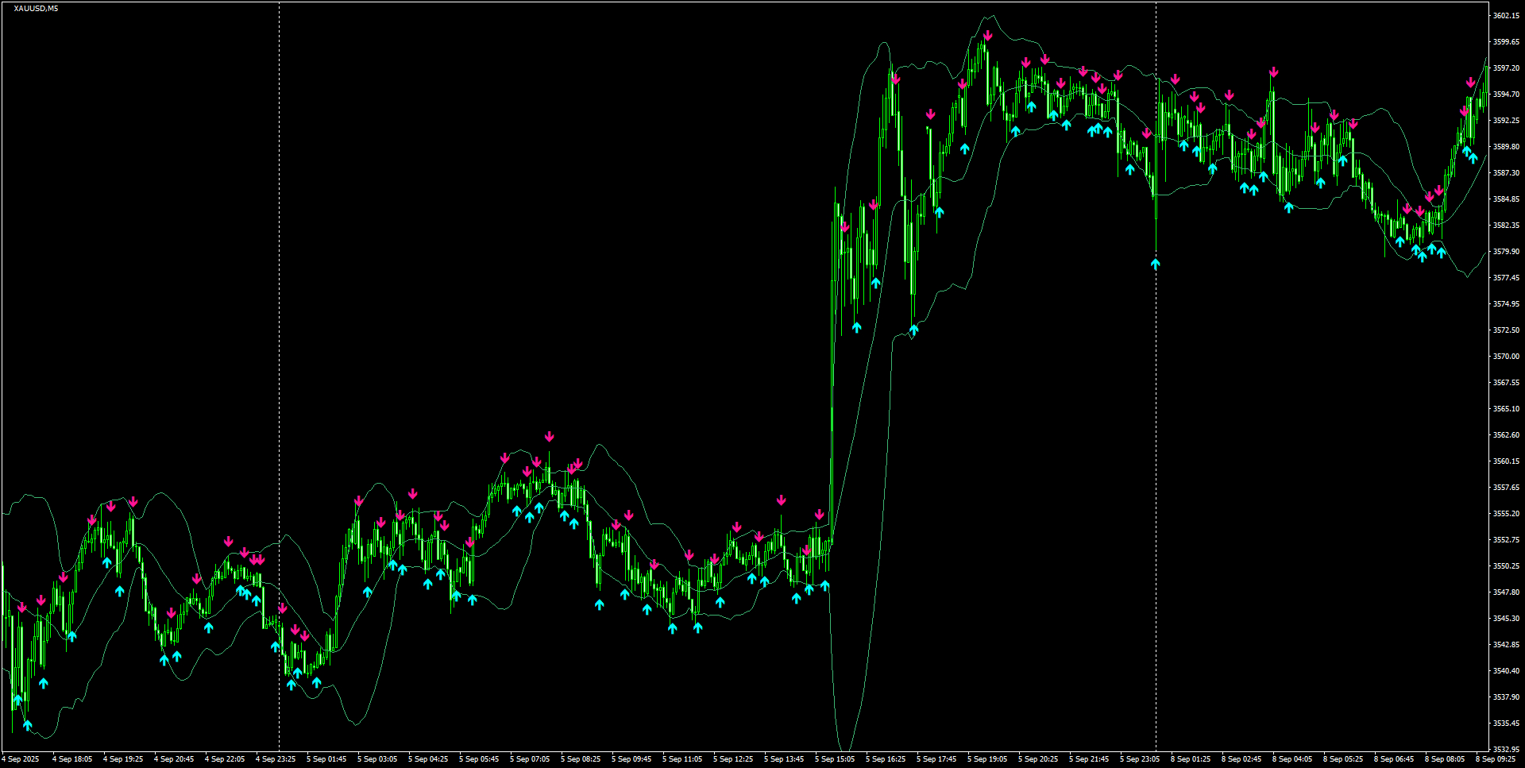1525x768 pixels.
Task: Click the long lower wick candle near 5 Sep 23:05
Action: (x=1156, y=222)
